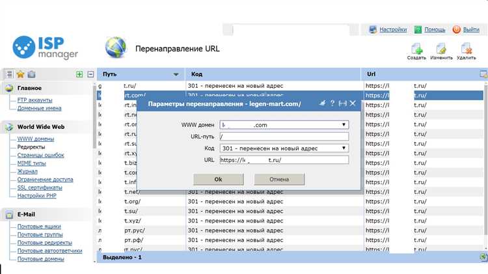Viewport: 488px width, 274px height.
Task: Click the export icon in table status bar
Action: pyautogui.click(x=483, y=257)
